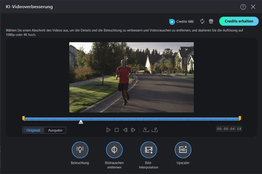Viewport: 262px width, 174px height.
Task: Select the HD Upscaler tool
Action: (183, 150)
